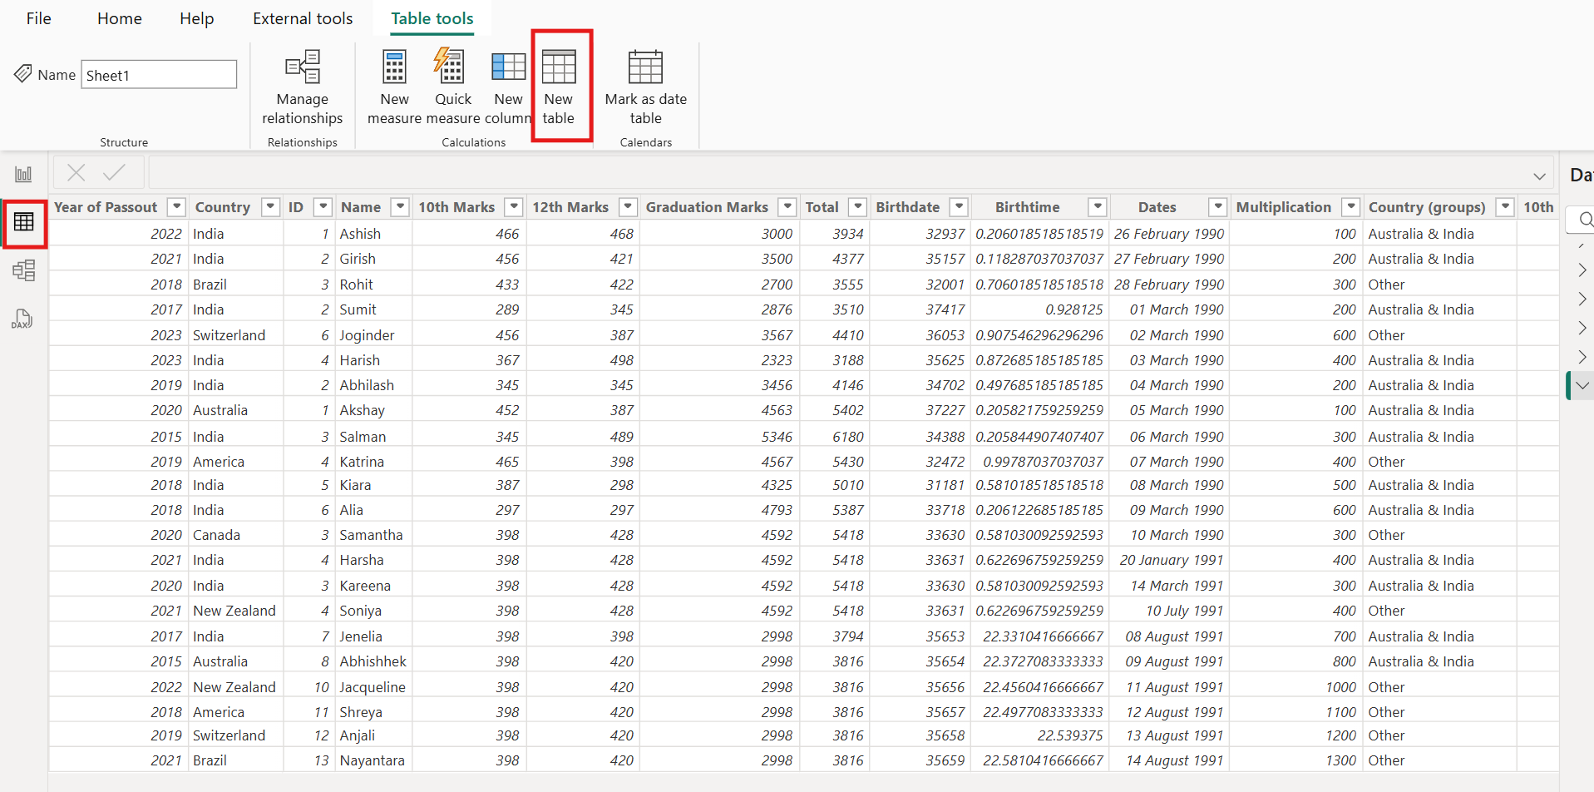Switch to the Home ribbon tab
This screenshot has height=792, width=1594.
click(119, 18)
